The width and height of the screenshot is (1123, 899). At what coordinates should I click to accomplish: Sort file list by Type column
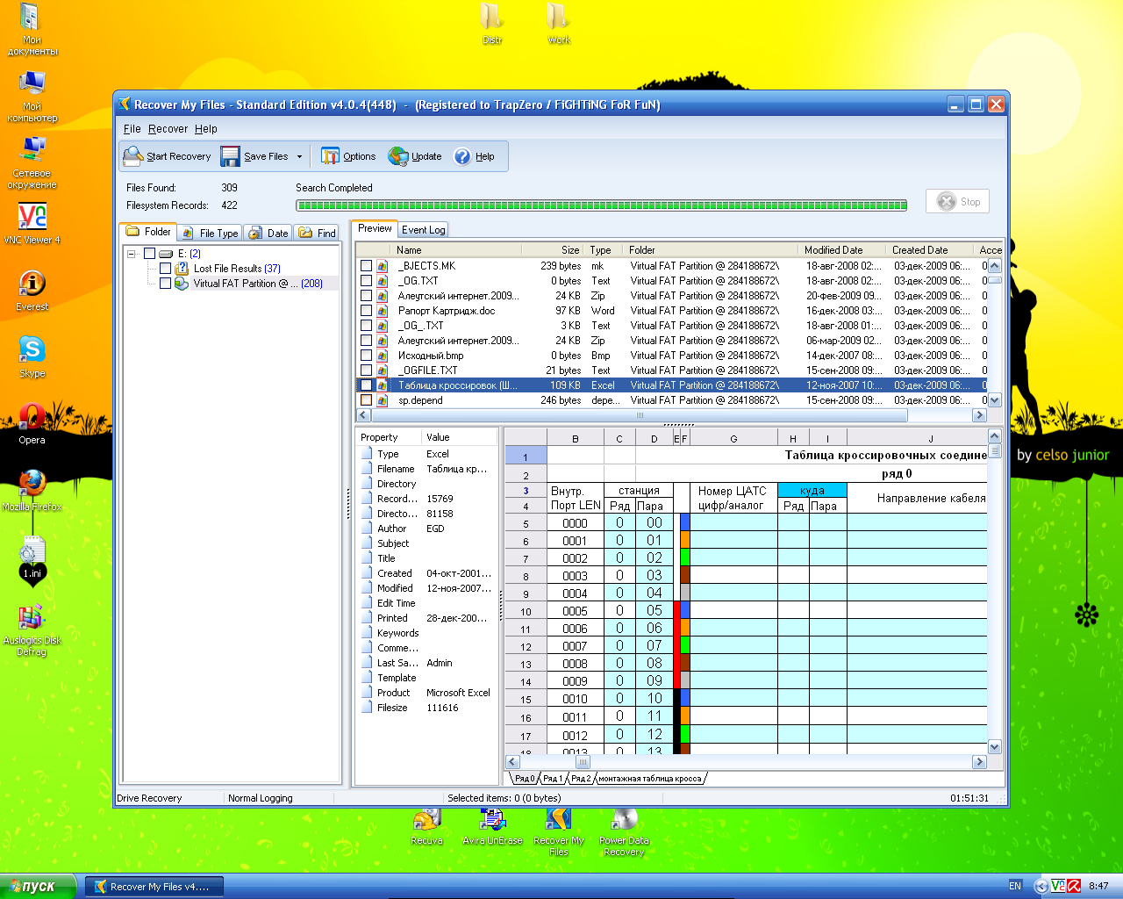(x=605, y=250)
